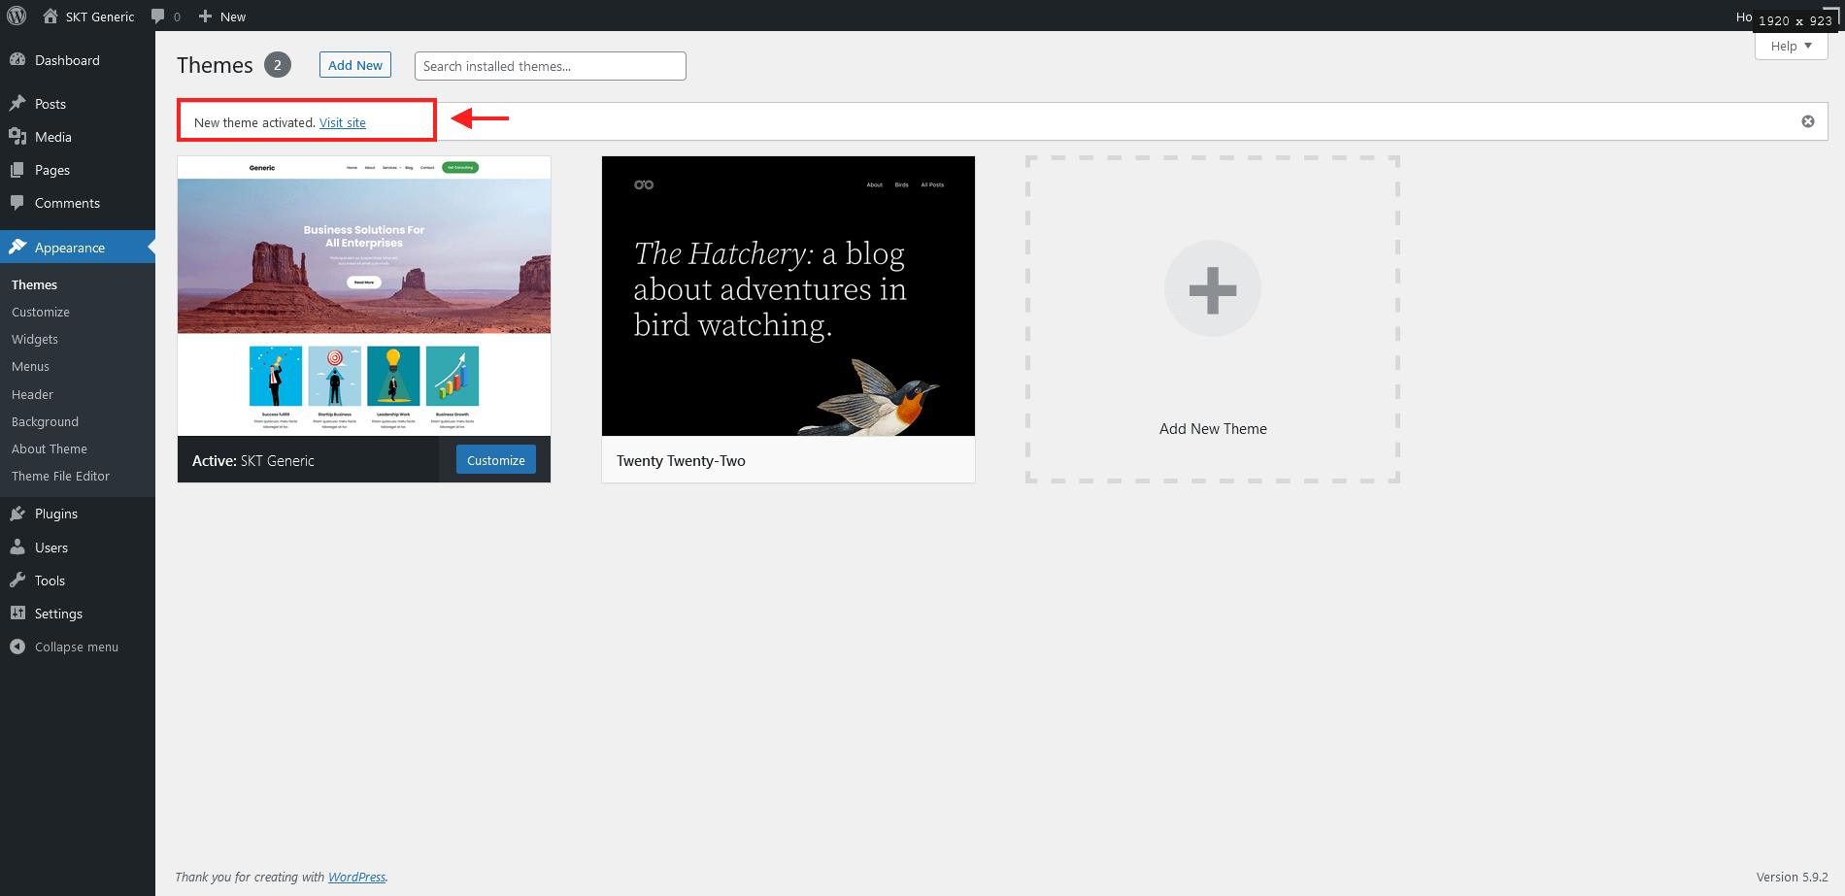Click the home icon beside SKT Generic

[50, 16]
